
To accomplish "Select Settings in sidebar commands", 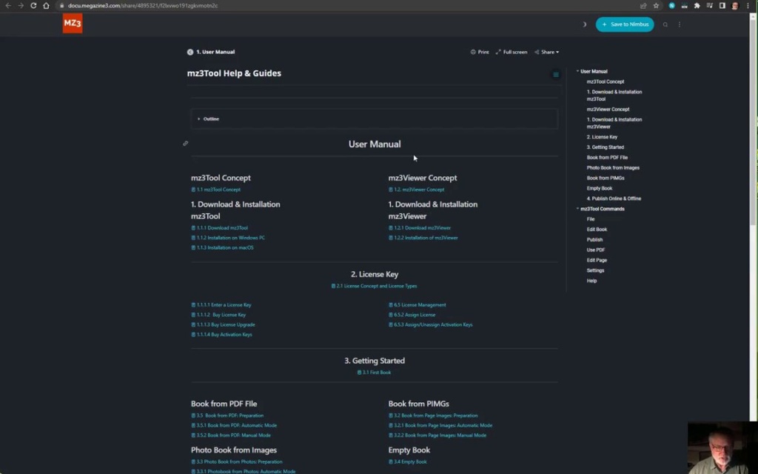I will 596,270.
